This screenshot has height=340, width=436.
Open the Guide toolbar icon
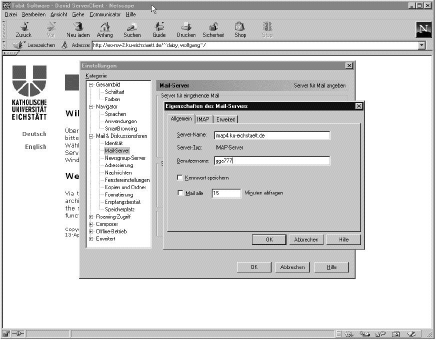159,26
